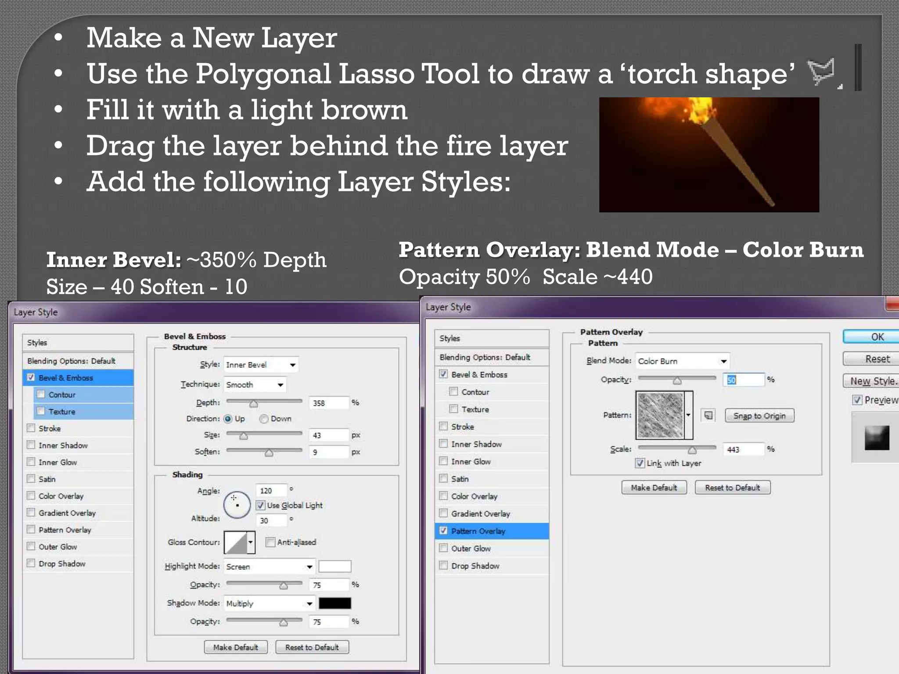The image size is (899, 674).
Task: Click the new pattern preset icon beside Pattern
Action: pos(708,415)
